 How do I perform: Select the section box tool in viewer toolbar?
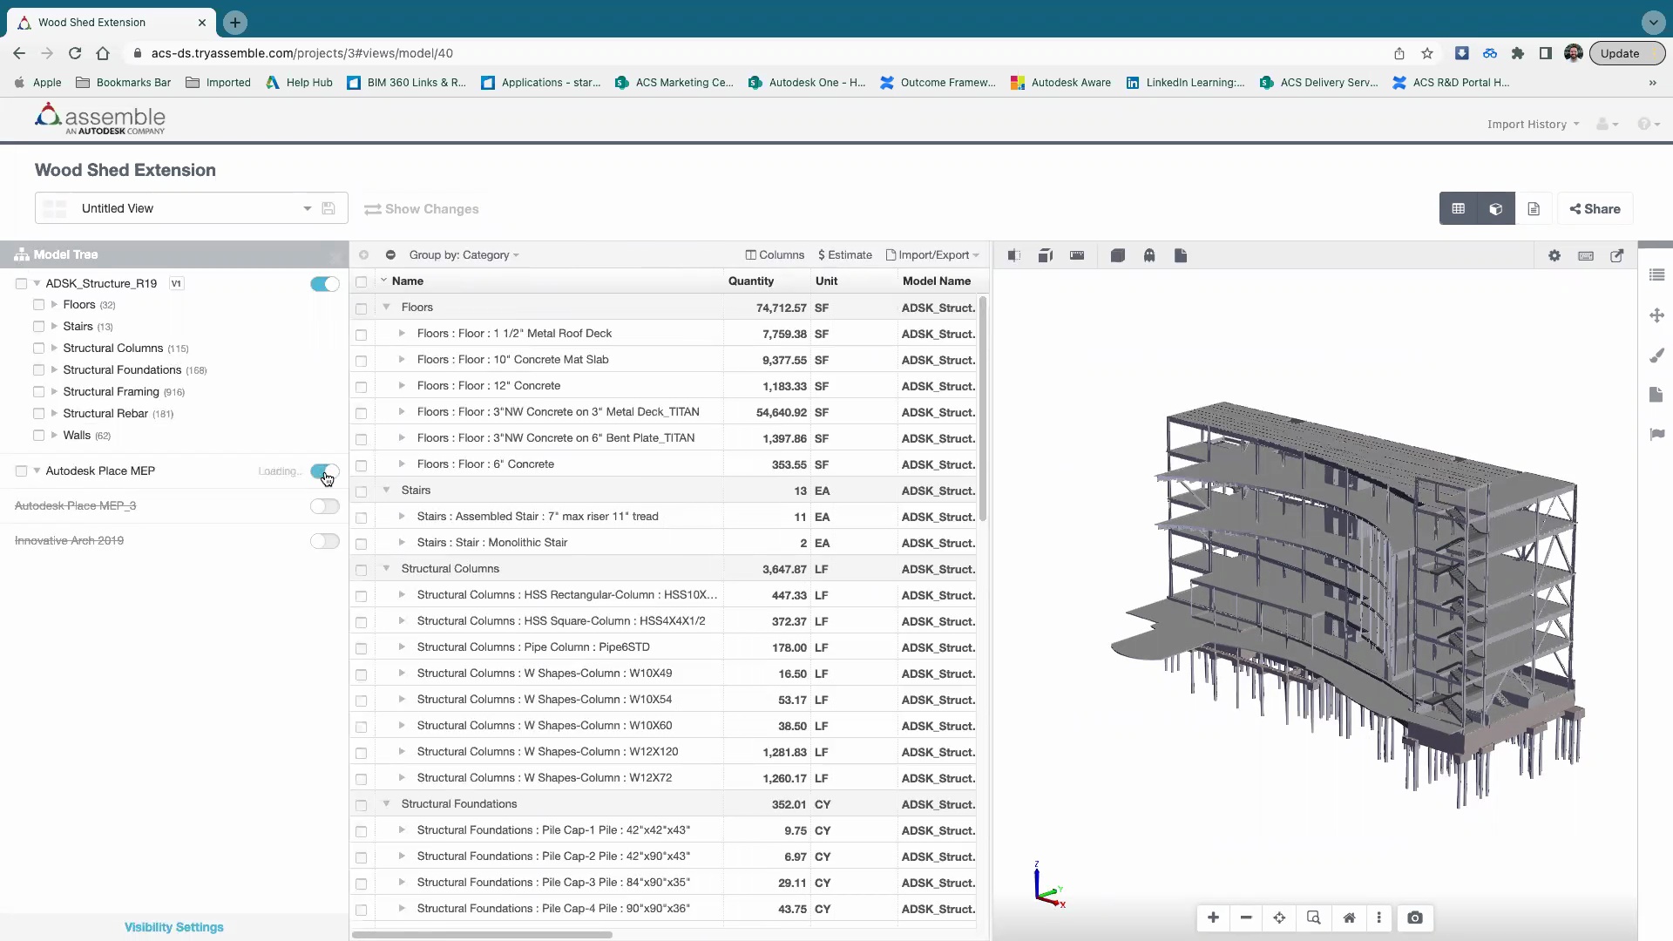pyautogui.click(x=1045, y=254)
